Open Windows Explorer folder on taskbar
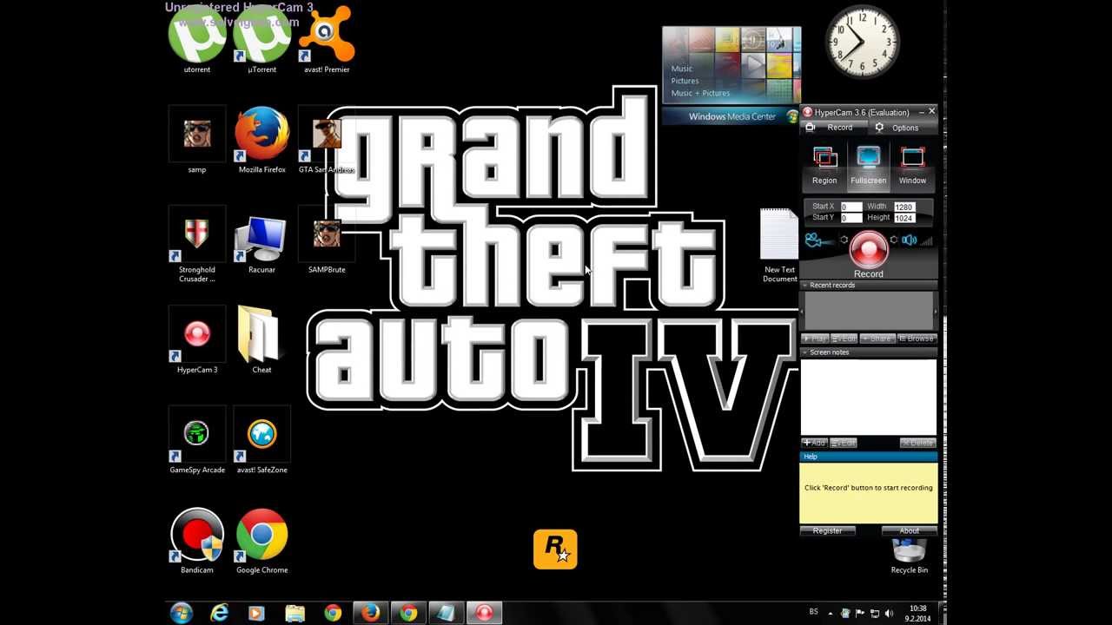Image resolution: width=1112 pixels, height=625 pixels. tap(295, 613)
